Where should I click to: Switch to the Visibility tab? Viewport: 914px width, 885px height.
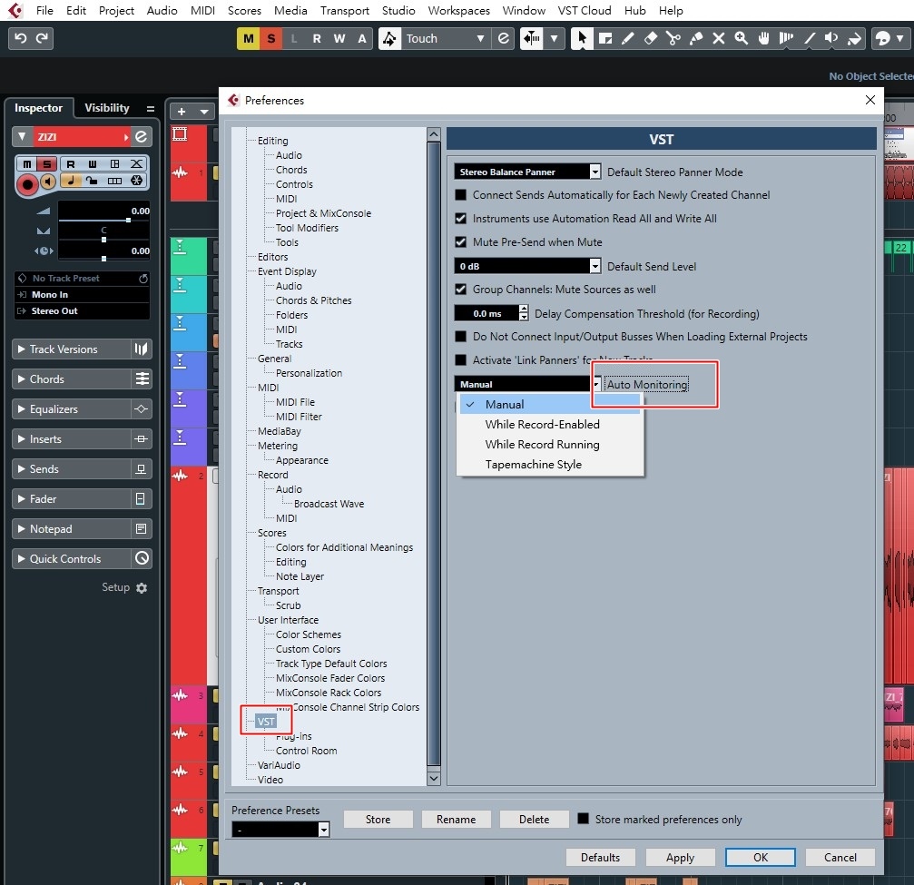(x=107, y=108)
